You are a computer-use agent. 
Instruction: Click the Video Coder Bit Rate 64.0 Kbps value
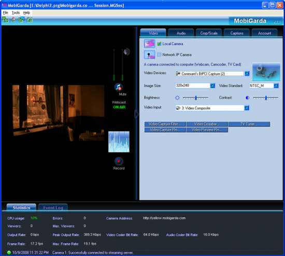[x=151, y=235]
